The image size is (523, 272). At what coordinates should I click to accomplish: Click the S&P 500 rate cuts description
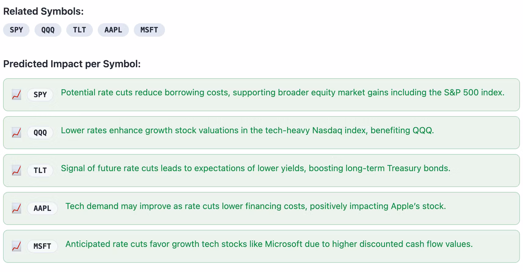coord(283,93)
